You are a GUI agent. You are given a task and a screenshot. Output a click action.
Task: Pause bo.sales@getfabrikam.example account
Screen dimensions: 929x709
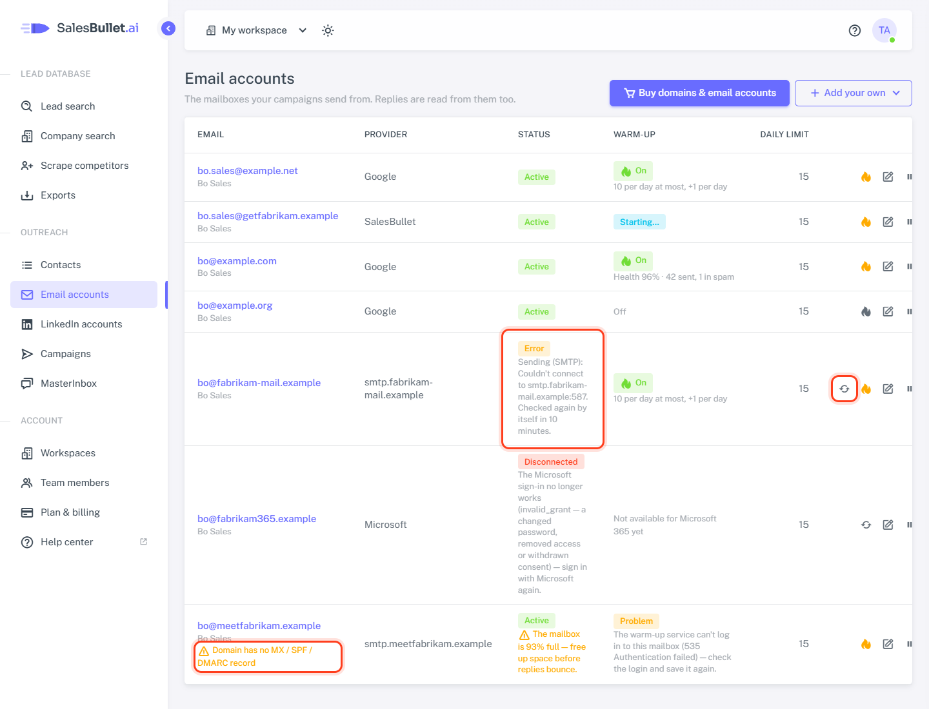click(909, 222)
